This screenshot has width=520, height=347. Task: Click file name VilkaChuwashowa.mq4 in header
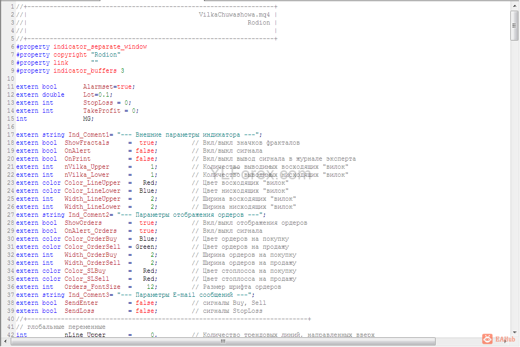tap(234, 14)
